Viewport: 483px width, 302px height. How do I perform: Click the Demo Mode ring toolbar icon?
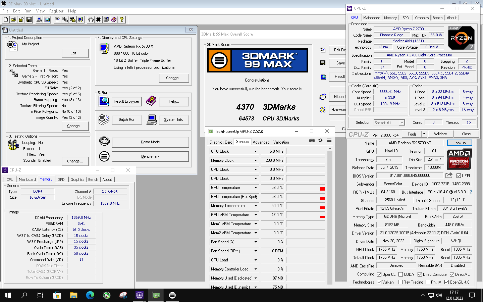tap(91, 20)
